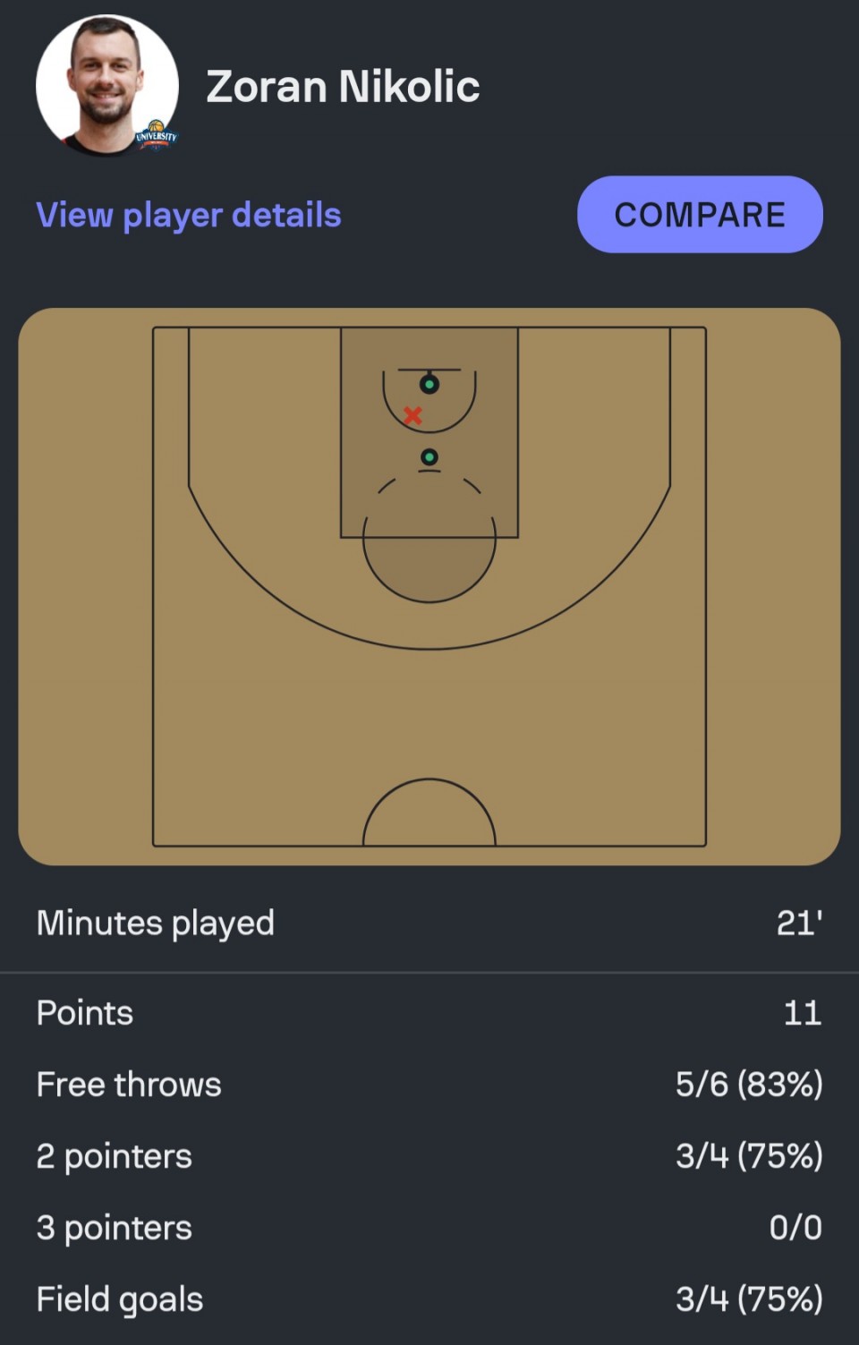Click the Zoran Nikolic player name

343,87
